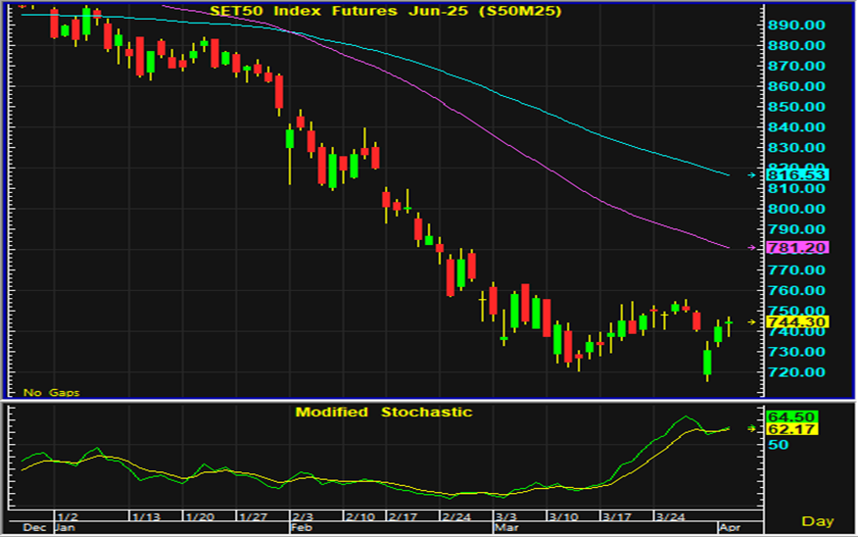Viewport: 858px width, 537px height.
Task: Click the Jan month label
Action: [x=65, y=528]
